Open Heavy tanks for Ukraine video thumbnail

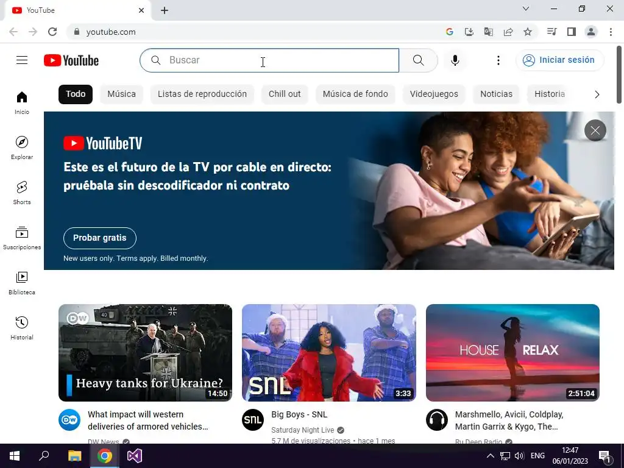click(145, 353)
